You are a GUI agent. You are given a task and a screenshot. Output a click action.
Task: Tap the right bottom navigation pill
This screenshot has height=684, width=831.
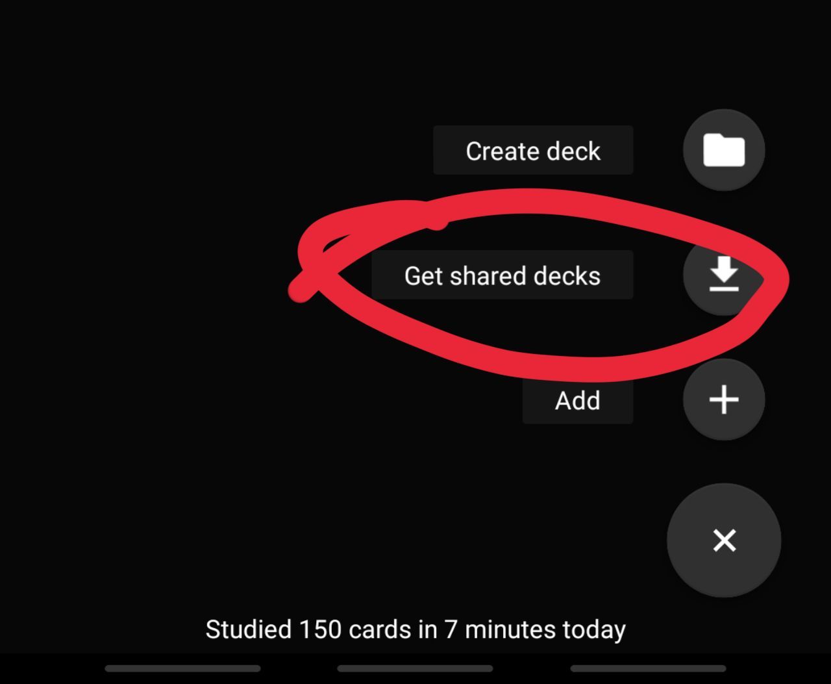[648, 668]
